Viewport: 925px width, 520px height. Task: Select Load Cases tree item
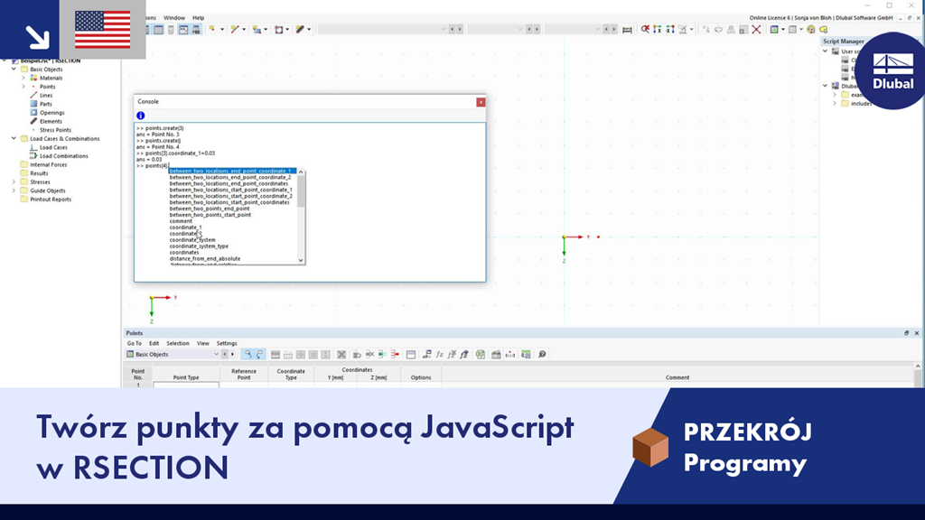(53, 147)
